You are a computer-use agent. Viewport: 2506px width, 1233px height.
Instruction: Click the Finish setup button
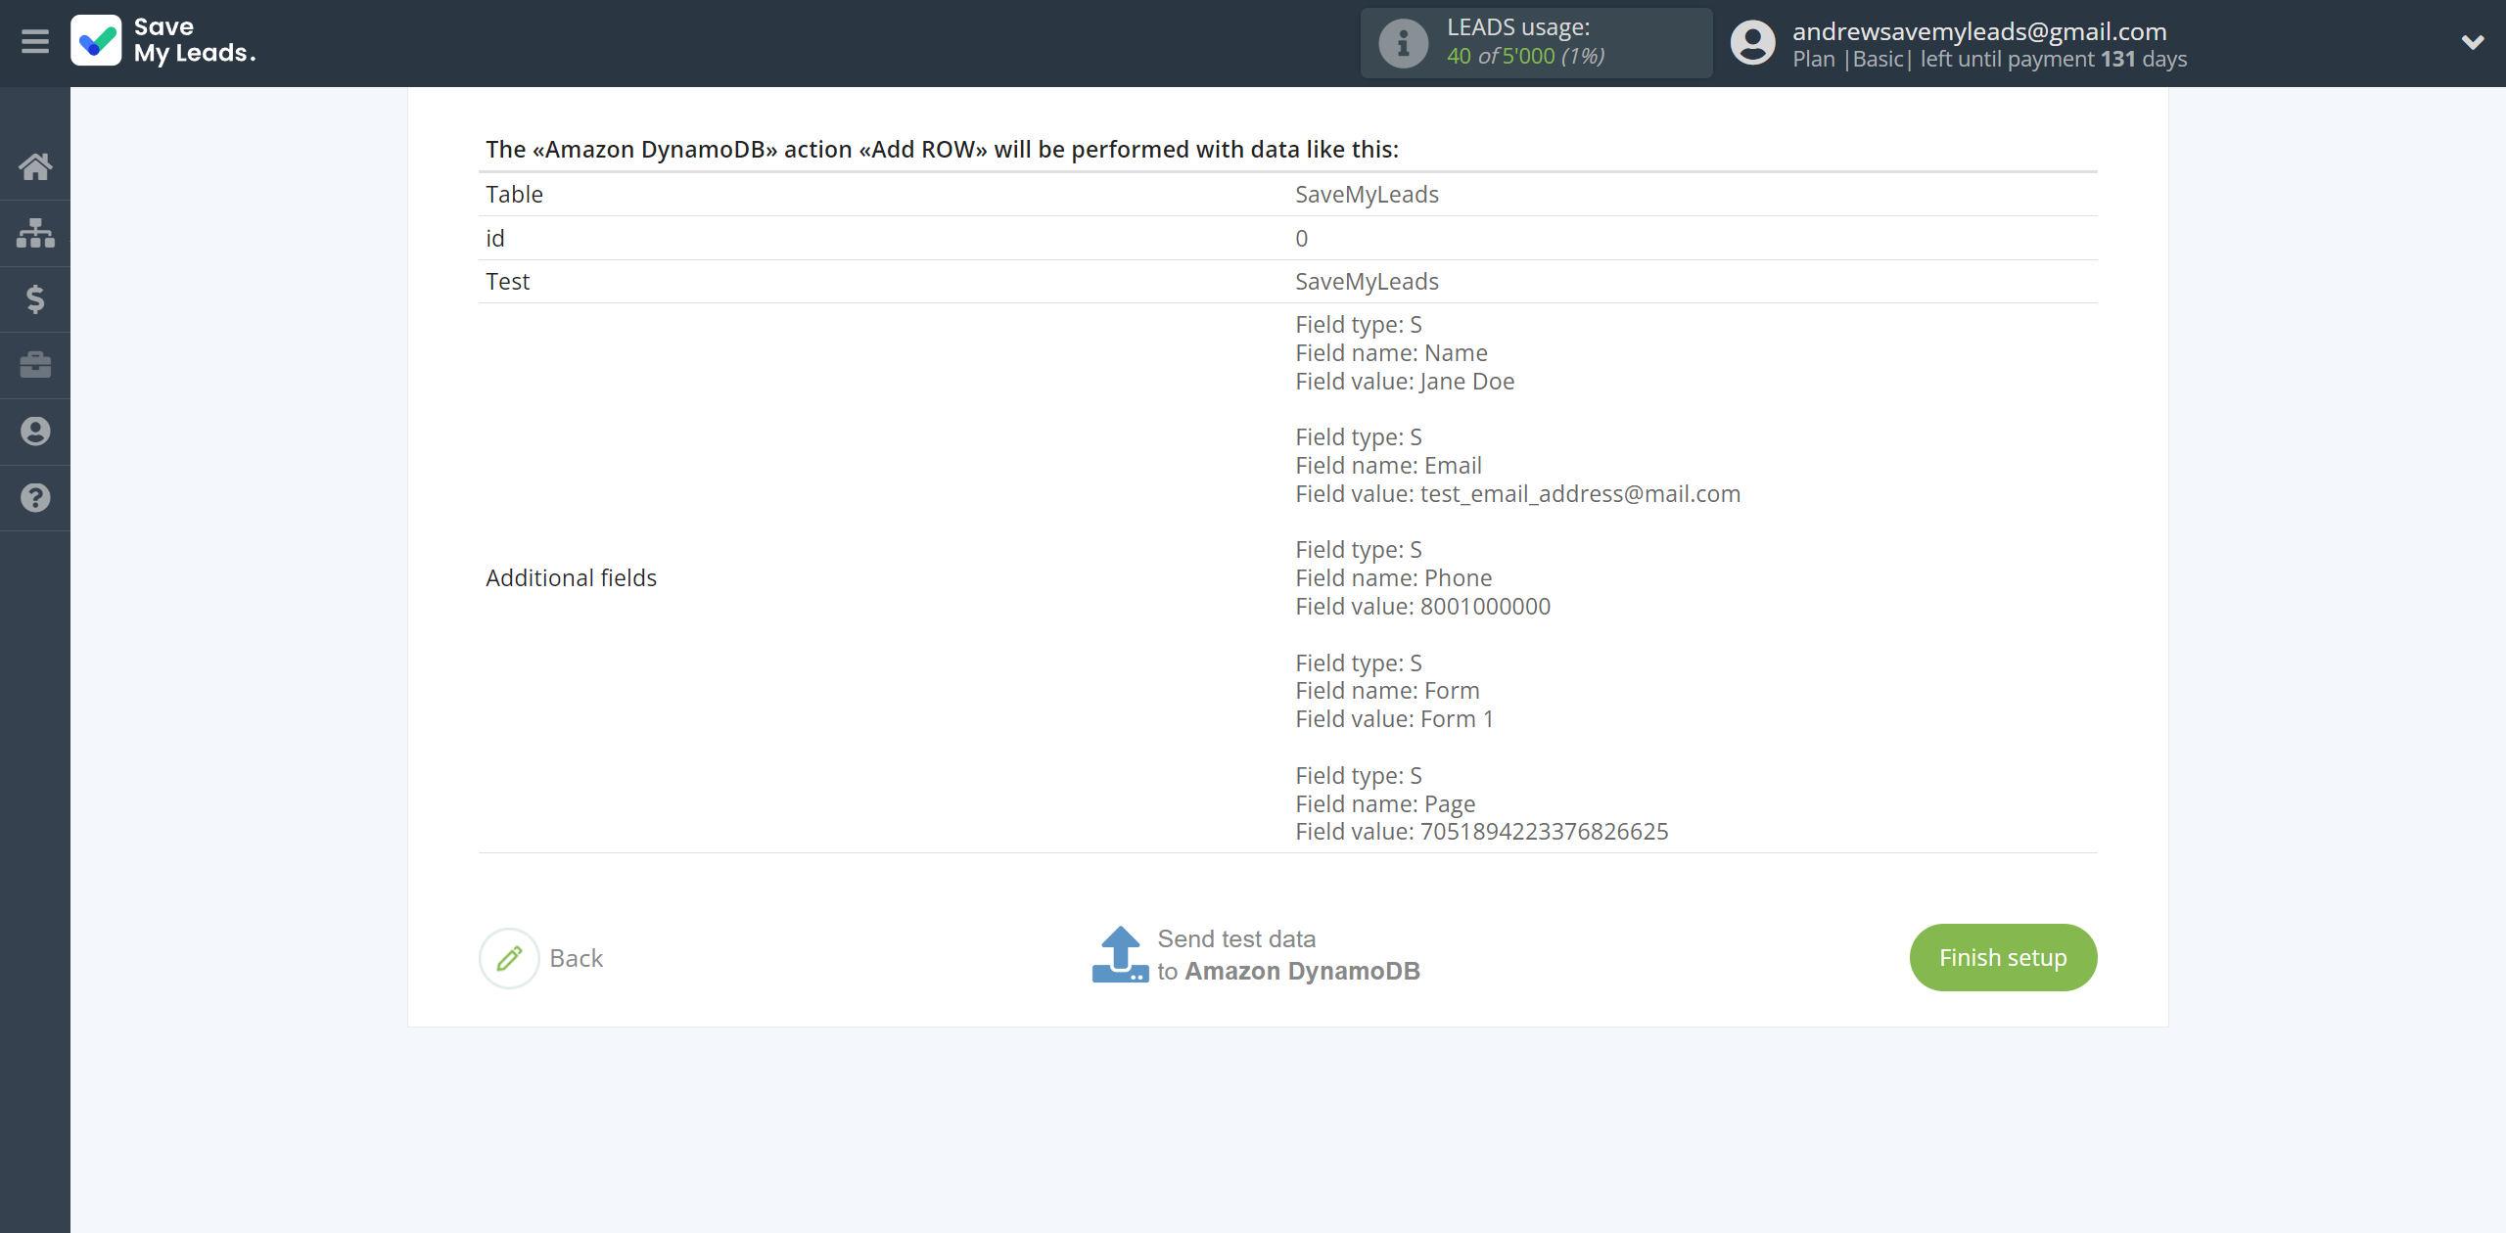pos(2003,957)
